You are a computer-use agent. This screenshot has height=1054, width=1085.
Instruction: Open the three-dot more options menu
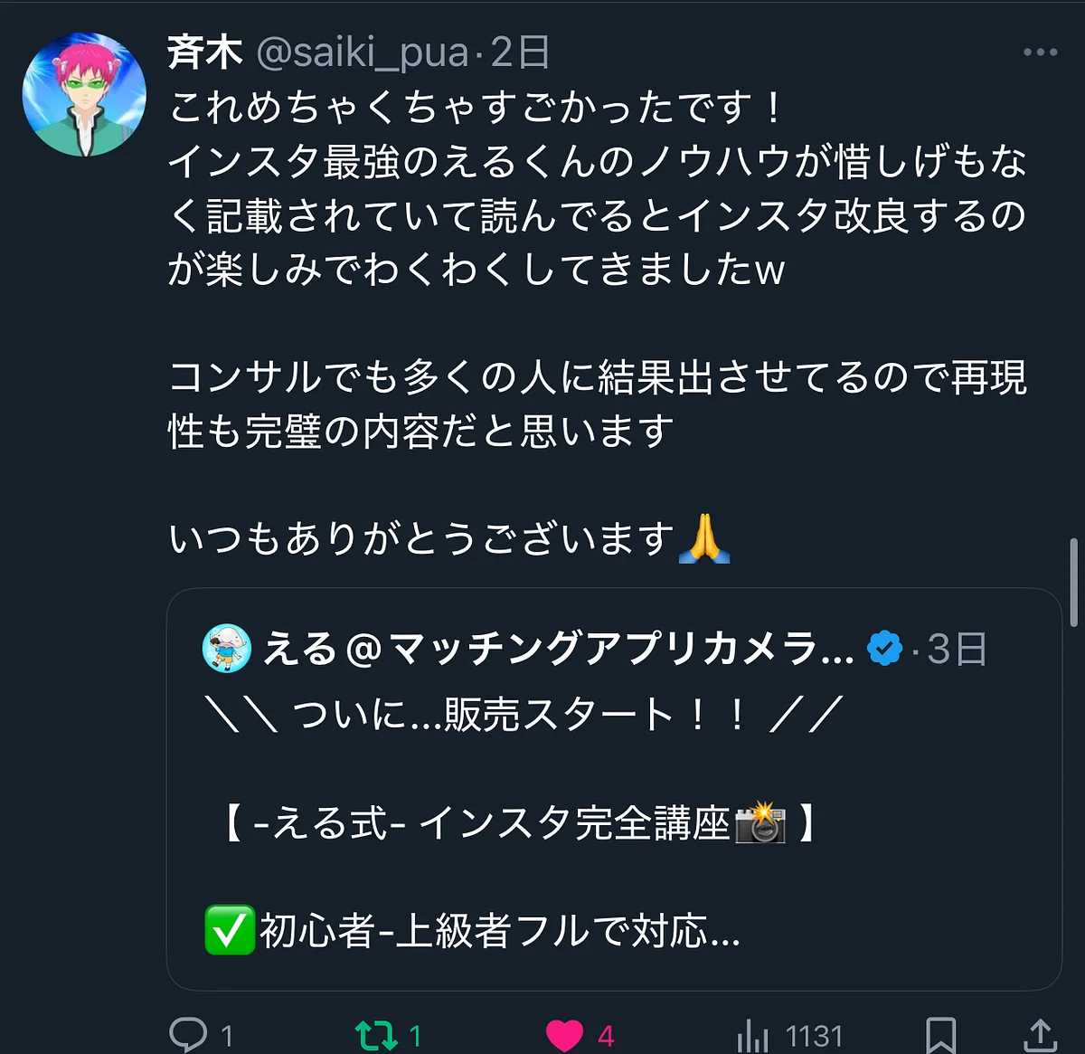point(1040,52)
